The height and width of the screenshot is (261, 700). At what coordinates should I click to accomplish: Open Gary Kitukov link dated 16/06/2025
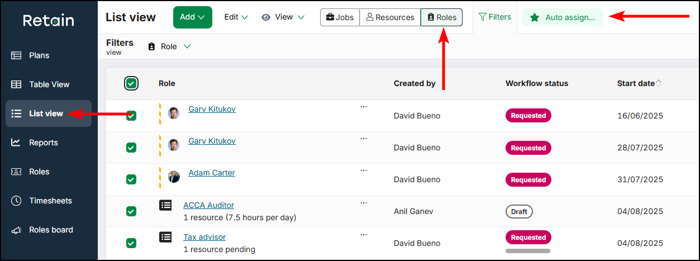tap(212, 109)
